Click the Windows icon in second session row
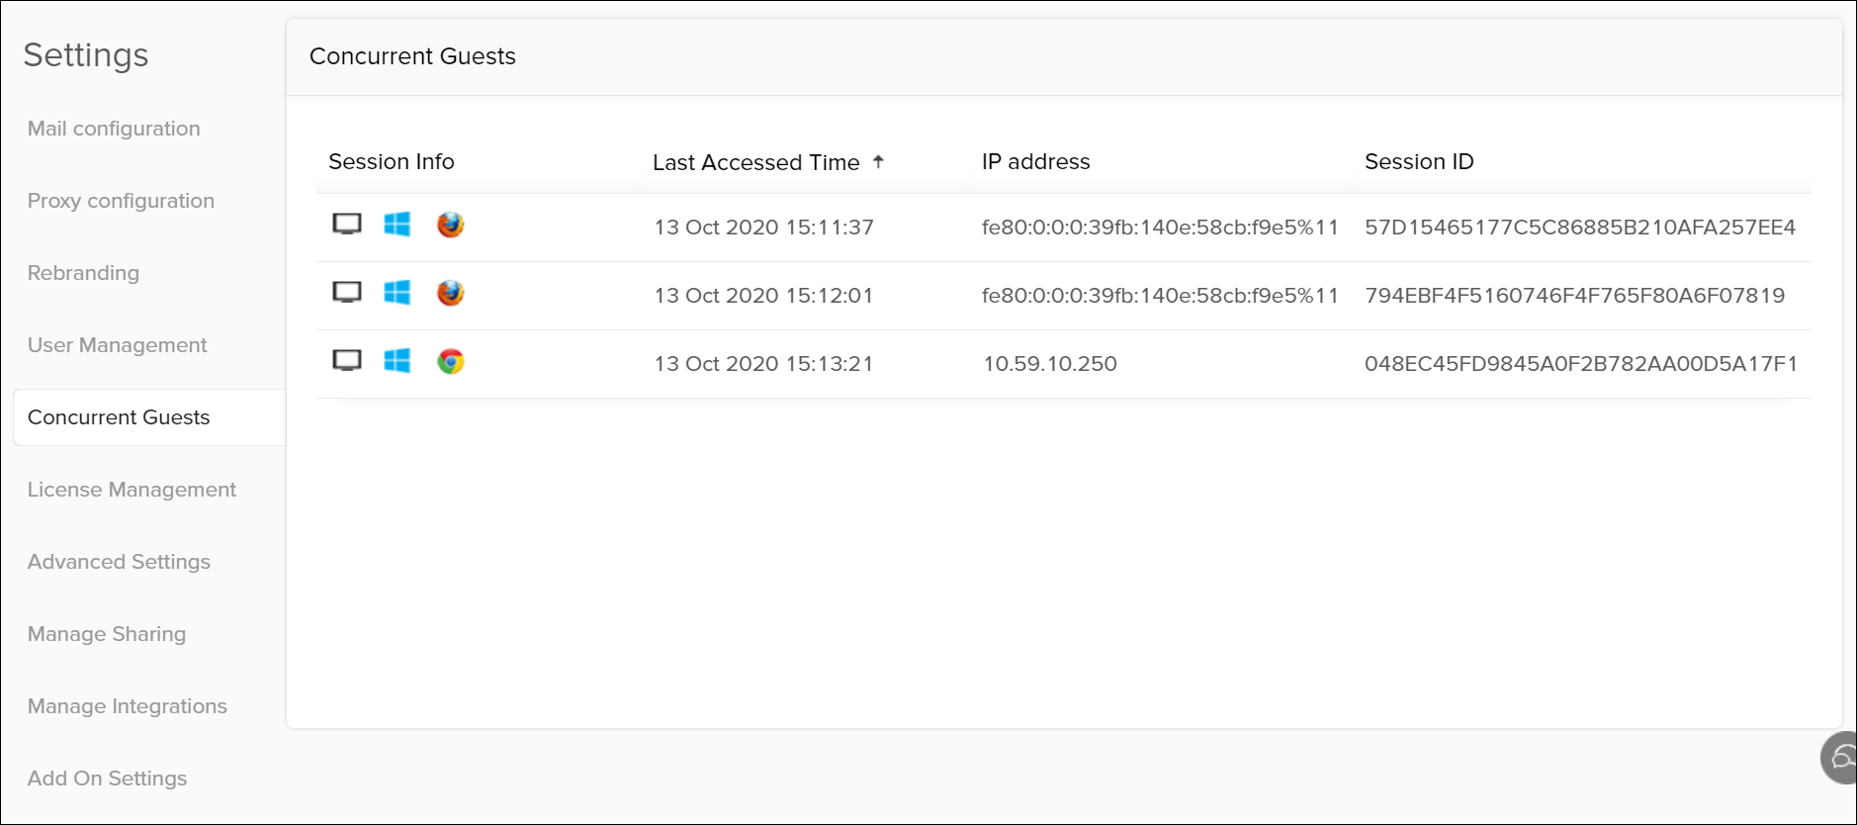 398,293
